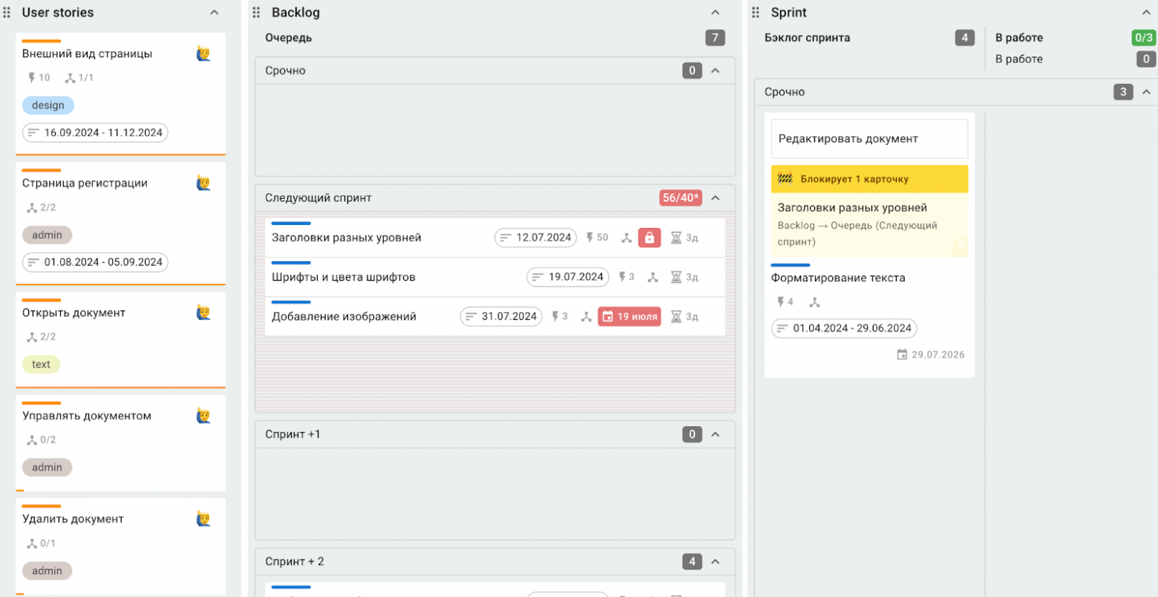Click the 56/40* overload counter badge
The height and width of the screenshot is (597, 1158).
click(x=681, y=198)
